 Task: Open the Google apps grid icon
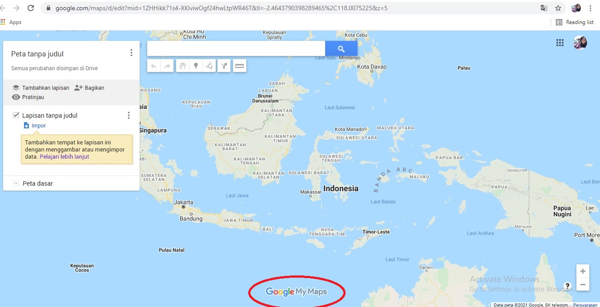pos(560,43)
